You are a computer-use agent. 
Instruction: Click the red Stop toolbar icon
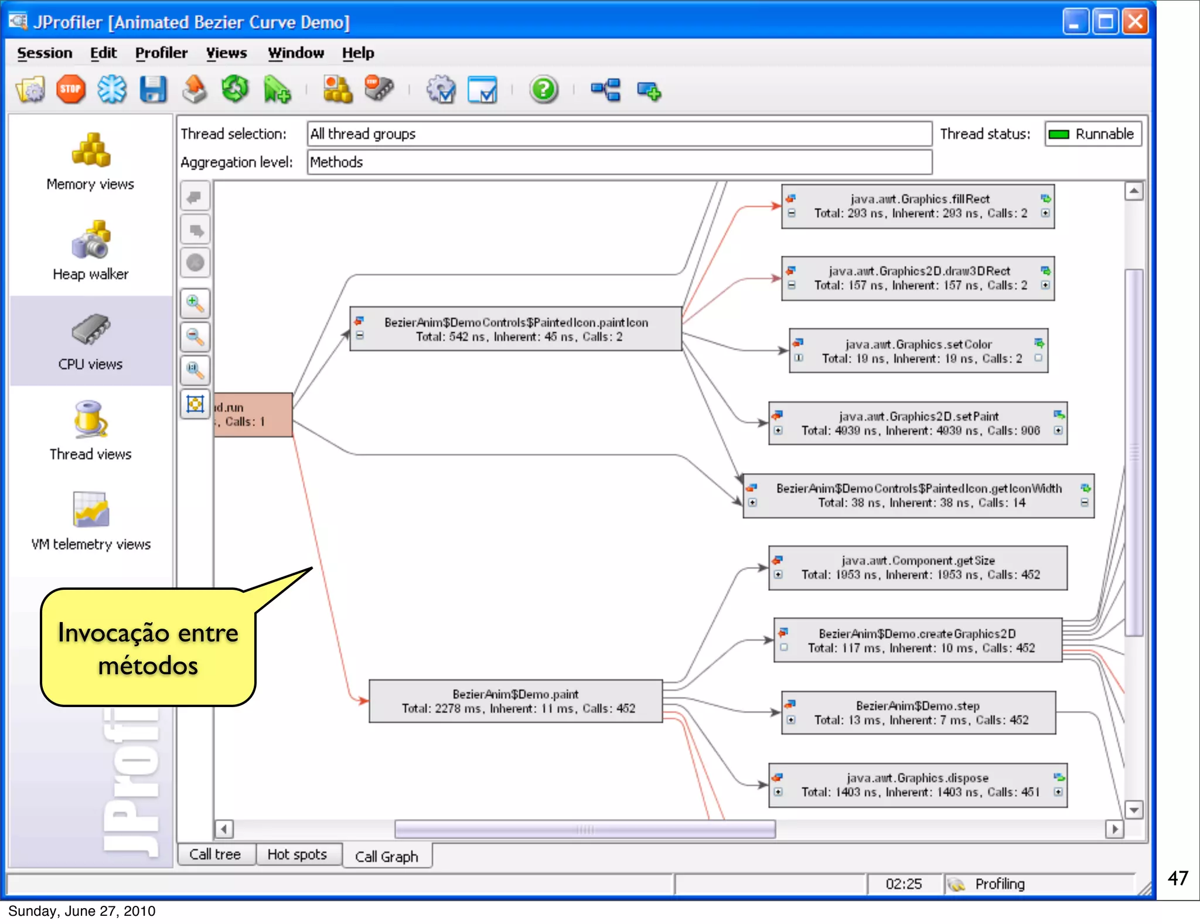click(70, 90)
